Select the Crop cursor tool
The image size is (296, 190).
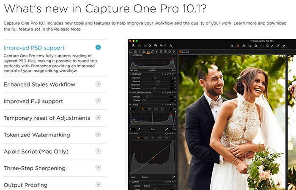pyautogui.click(x=250, y=46)
